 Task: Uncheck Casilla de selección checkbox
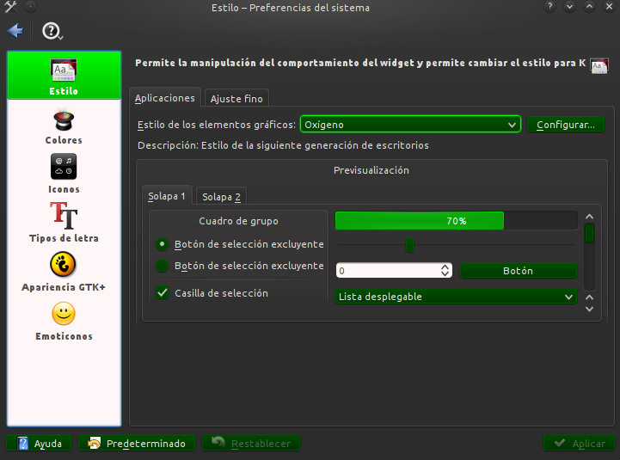[163, 292]
